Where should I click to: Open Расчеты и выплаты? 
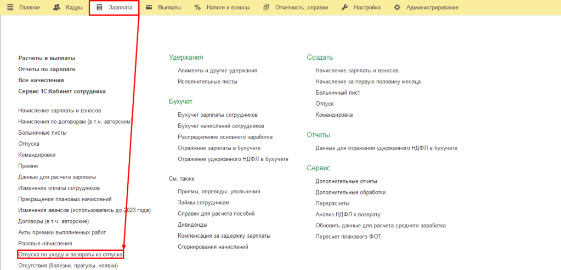tap(47, 58)
